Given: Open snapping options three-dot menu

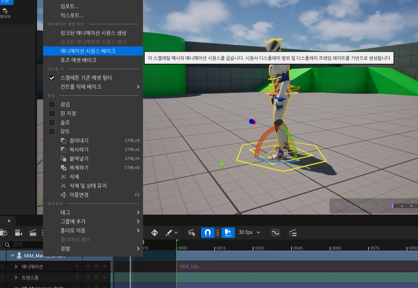Looking at the screenshot, I should tap(218, 233).
